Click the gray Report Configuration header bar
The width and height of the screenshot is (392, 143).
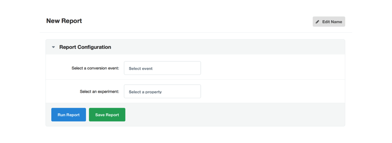tap(195, 47)
